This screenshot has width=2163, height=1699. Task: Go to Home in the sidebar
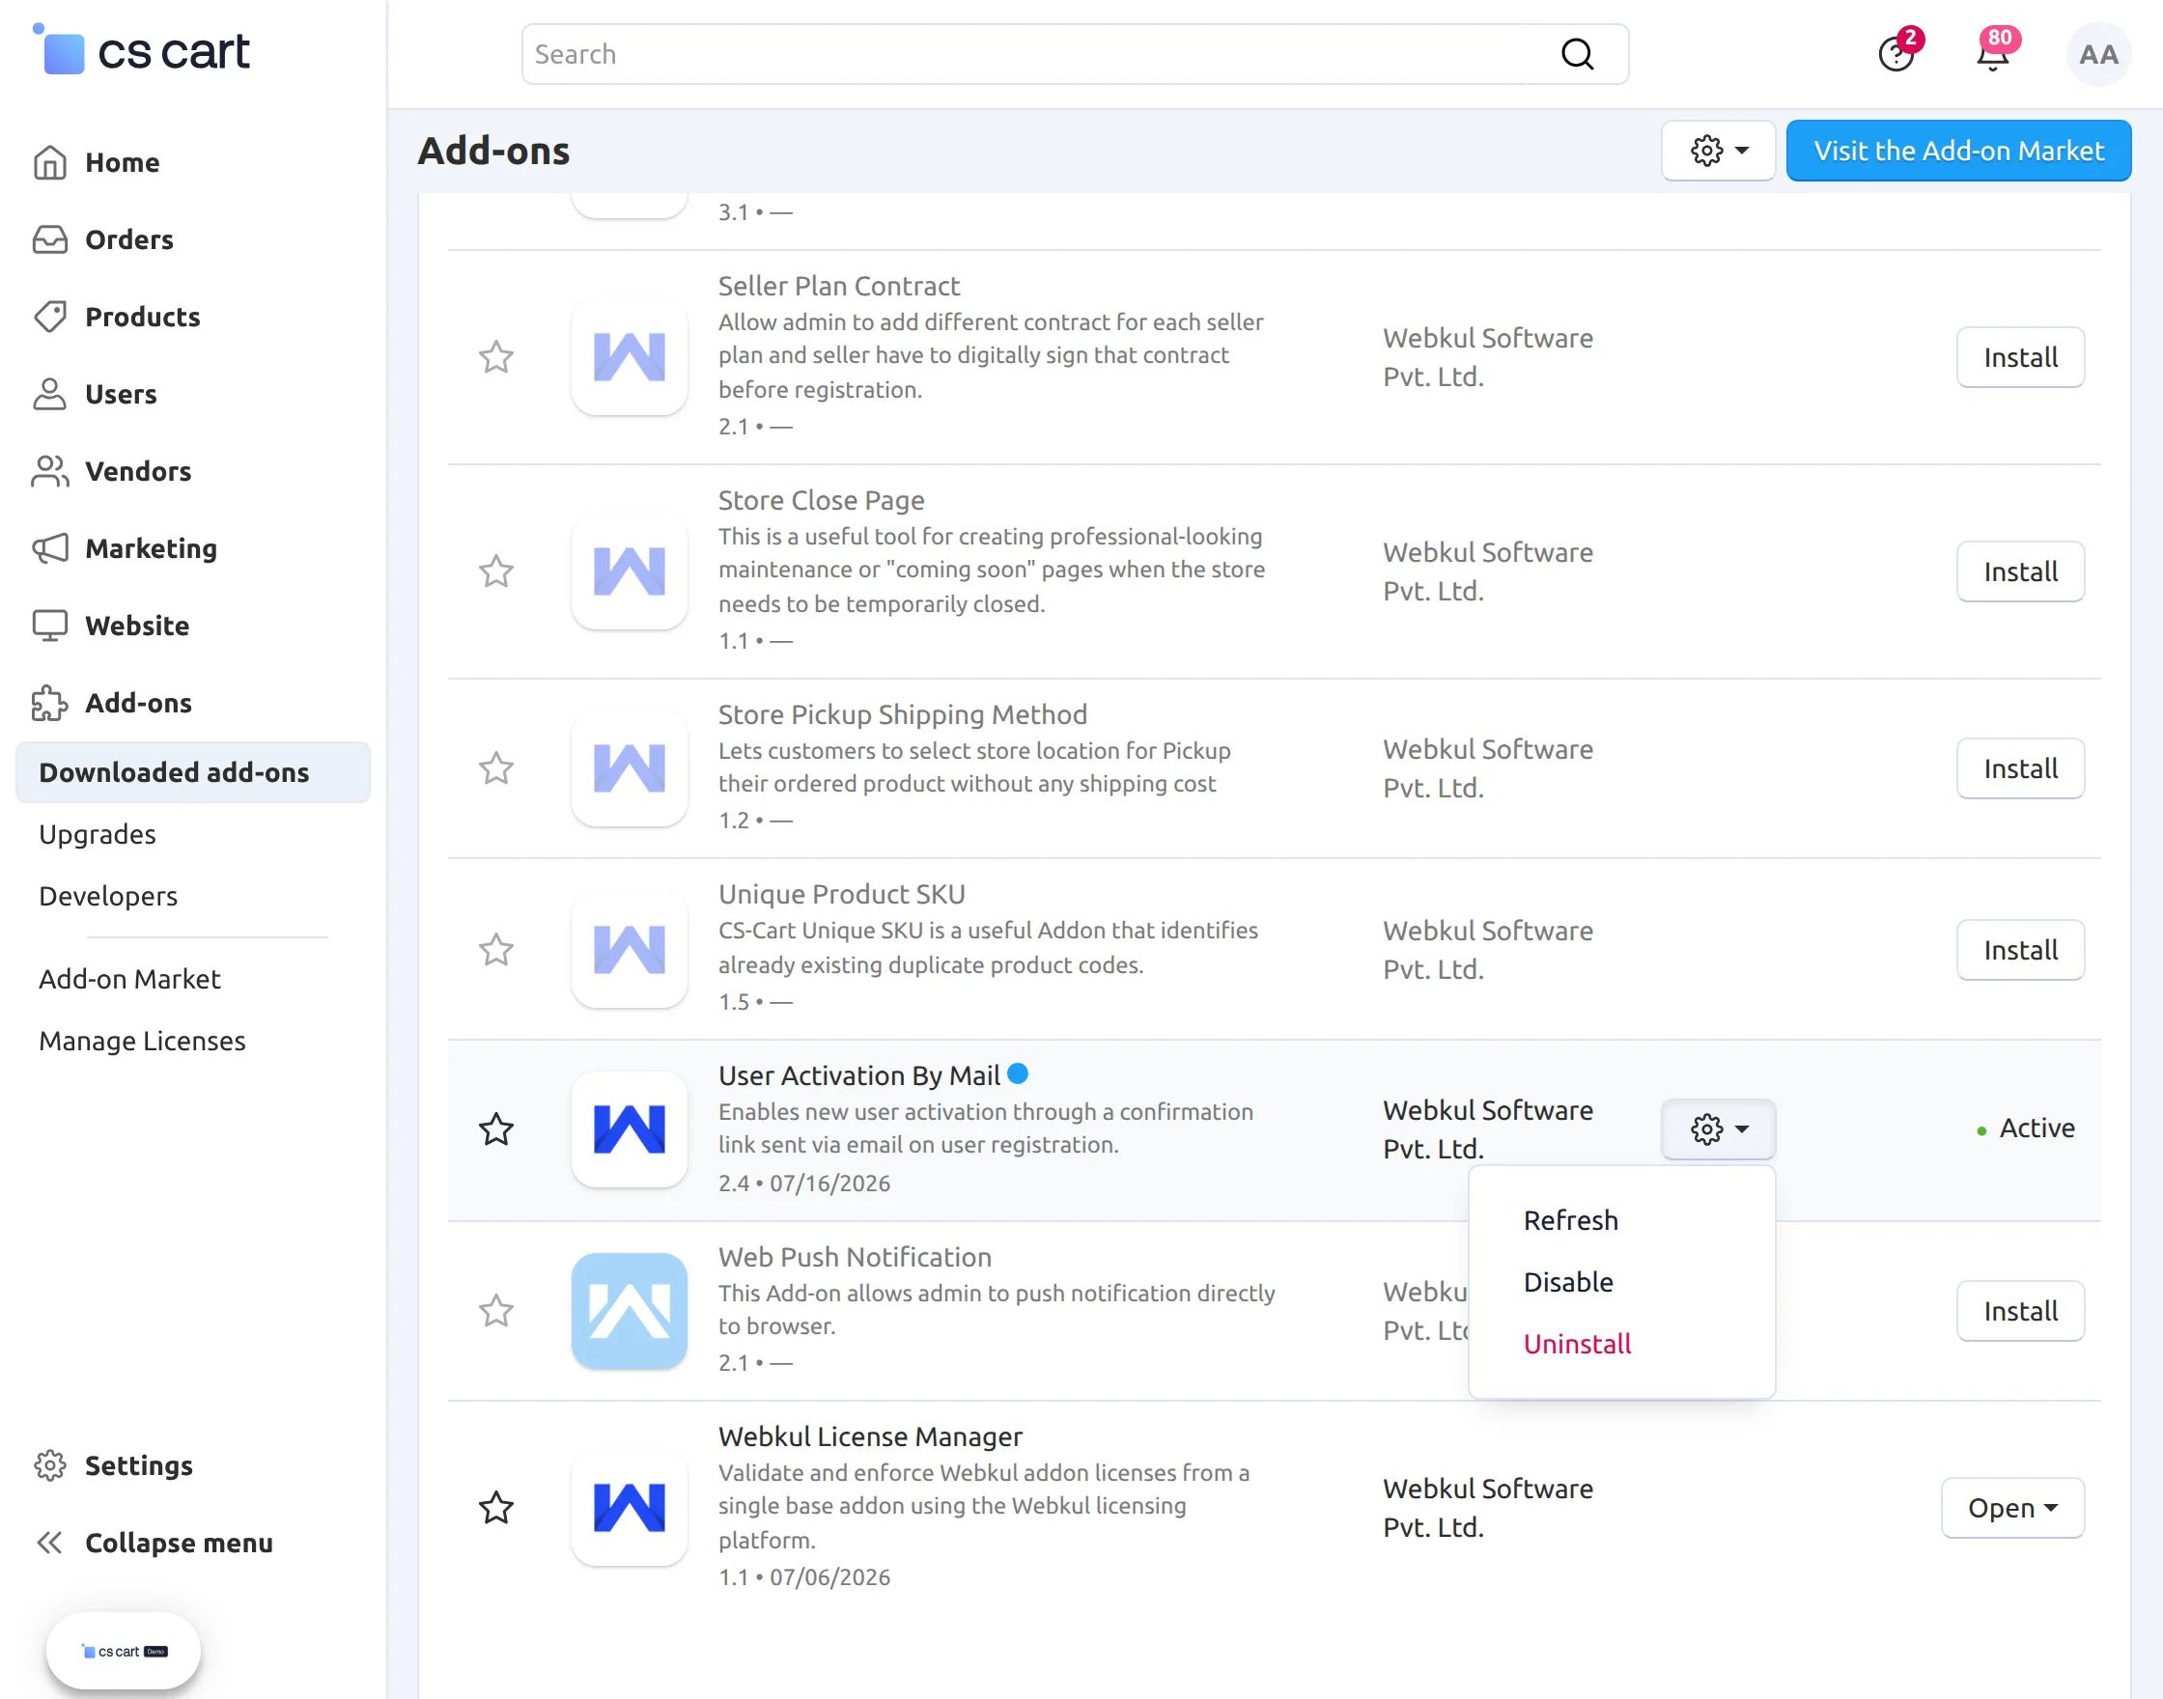click(x=122, y=162)
